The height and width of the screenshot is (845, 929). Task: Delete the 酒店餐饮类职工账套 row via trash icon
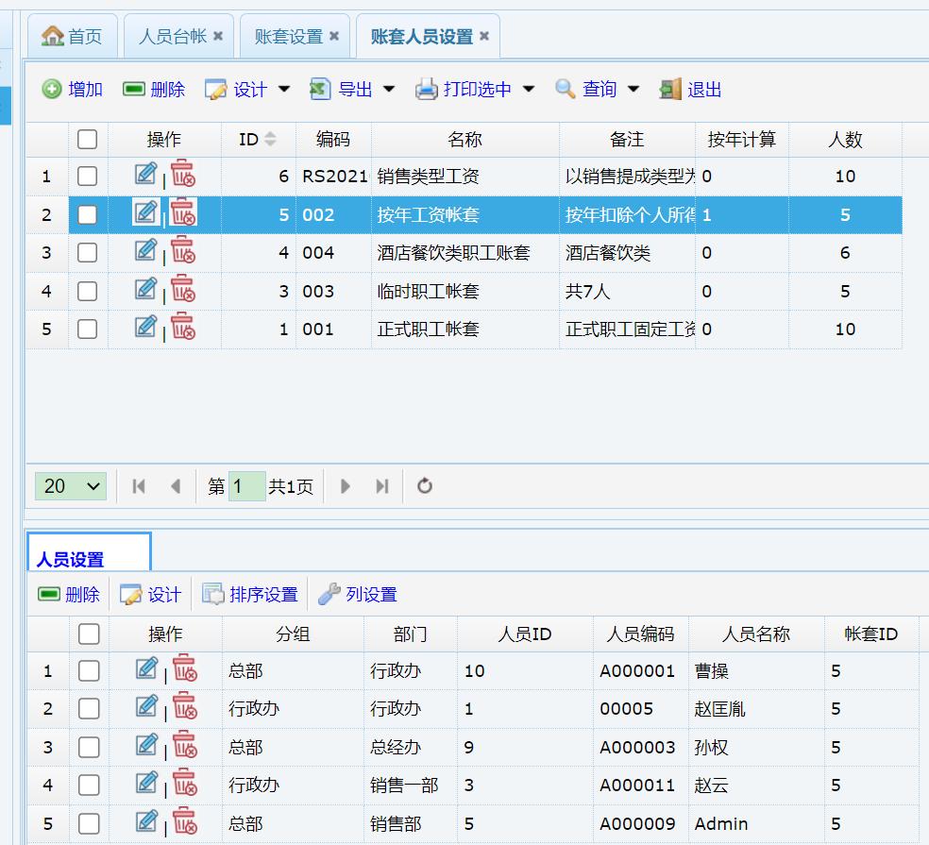click(183, 252)
